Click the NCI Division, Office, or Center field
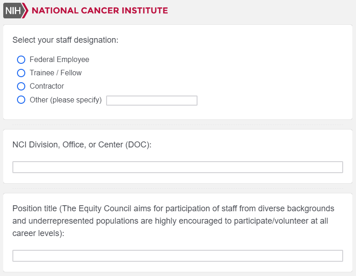 click(177, 167)
